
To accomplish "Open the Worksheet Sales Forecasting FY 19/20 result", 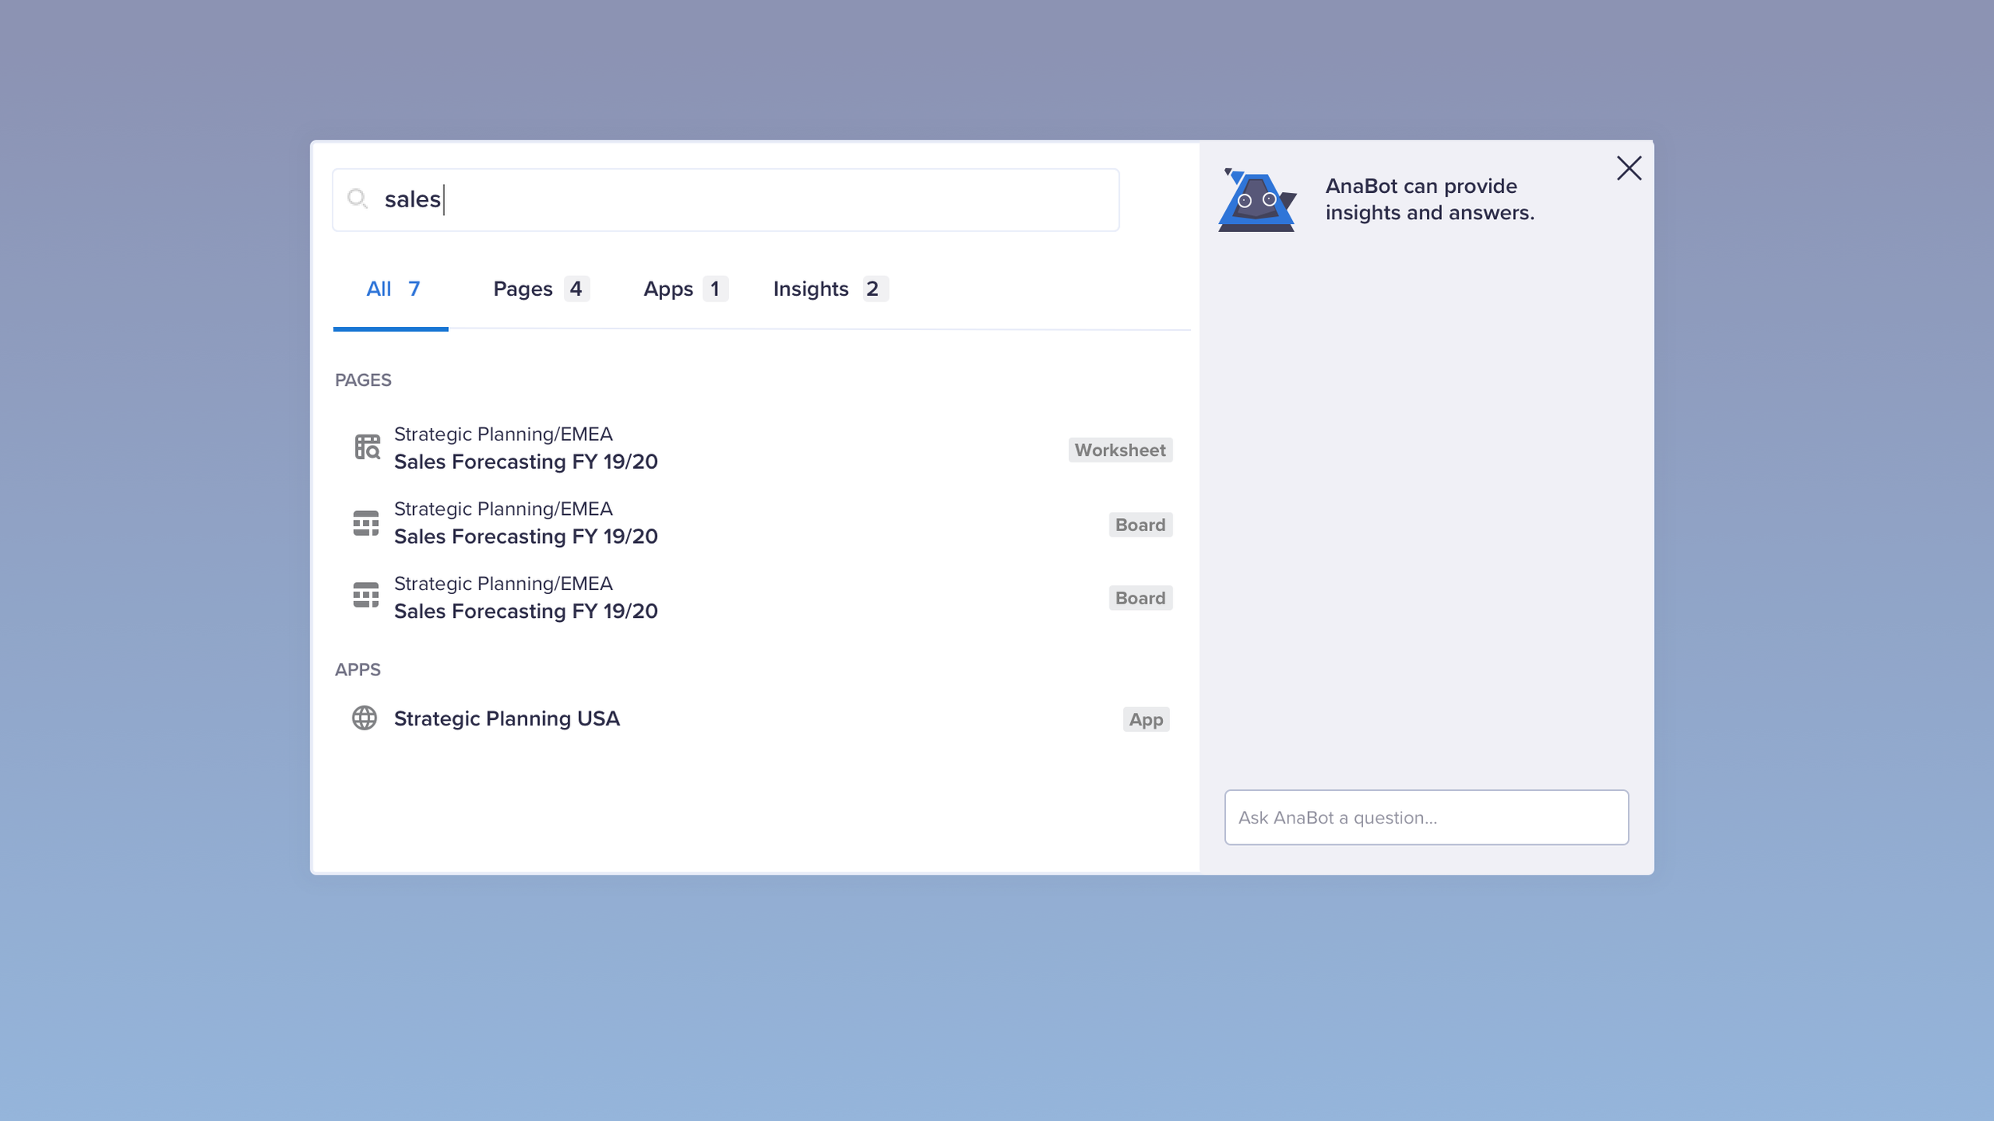I will pos(526,462).
